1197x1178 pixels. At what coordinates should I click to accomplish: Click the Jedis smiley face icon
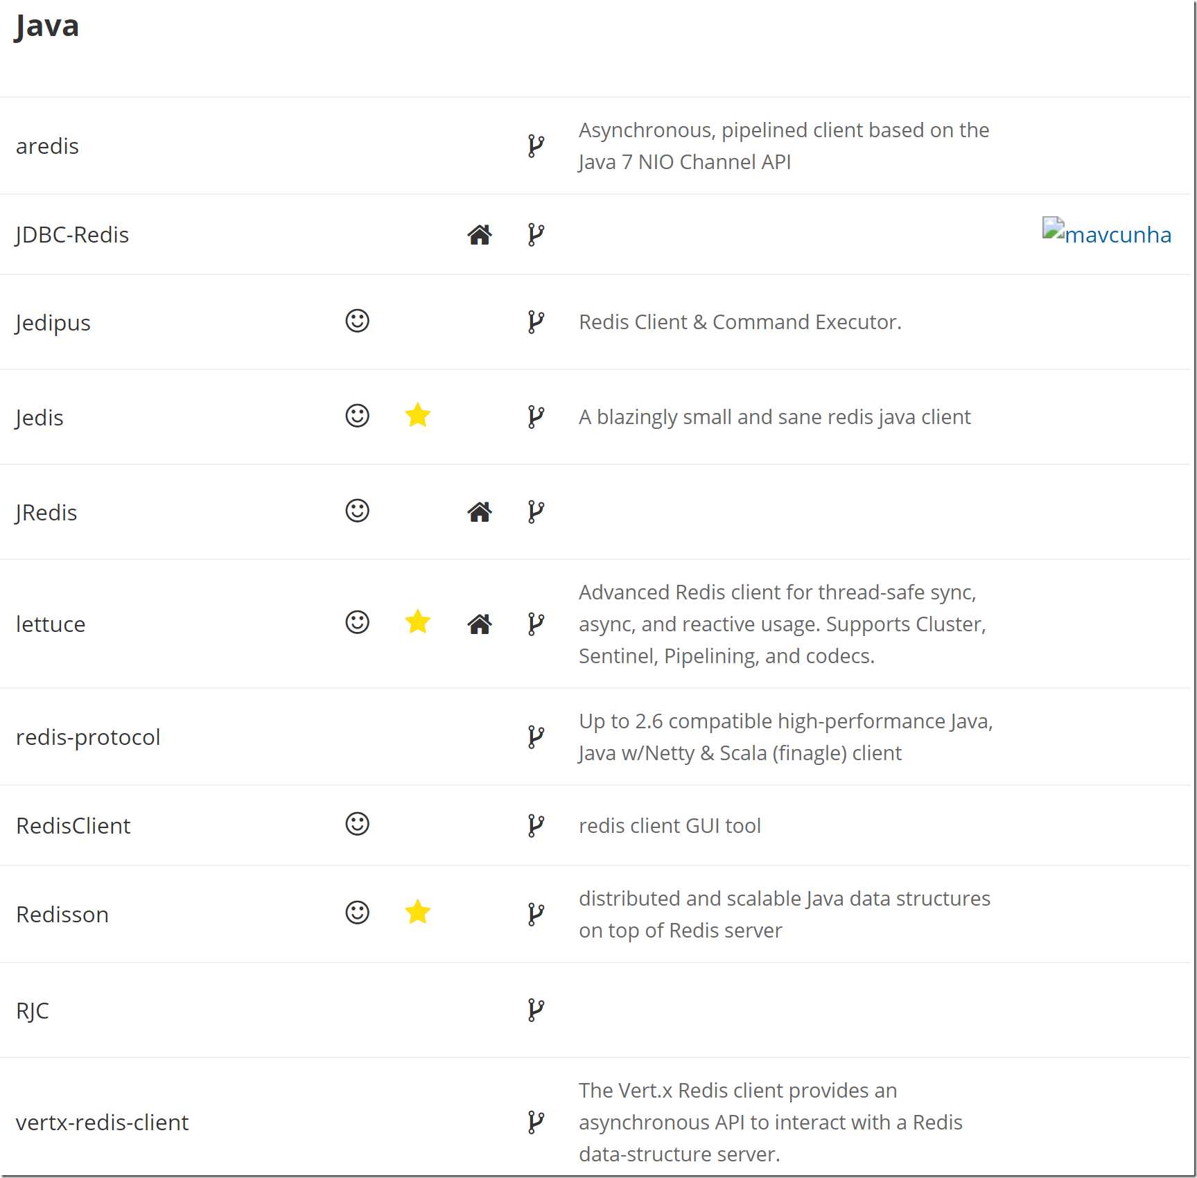(358, 416)
